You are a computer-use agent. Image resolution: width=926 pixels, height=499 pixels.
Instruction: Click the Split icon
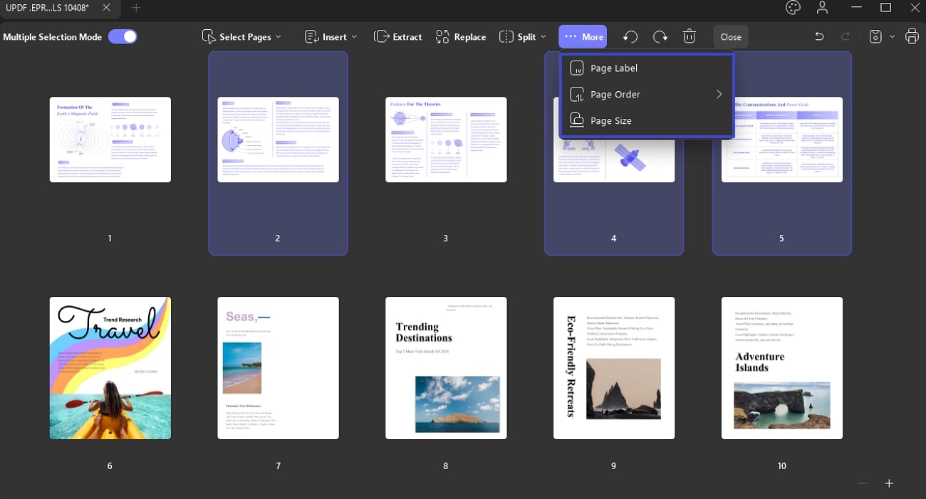[506, 36]
